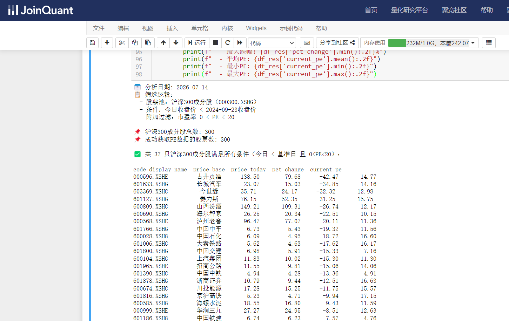Screen dimensions: 509x321
Task: Open 帮助 in top navigation bar
Action: tap(487, 10)
